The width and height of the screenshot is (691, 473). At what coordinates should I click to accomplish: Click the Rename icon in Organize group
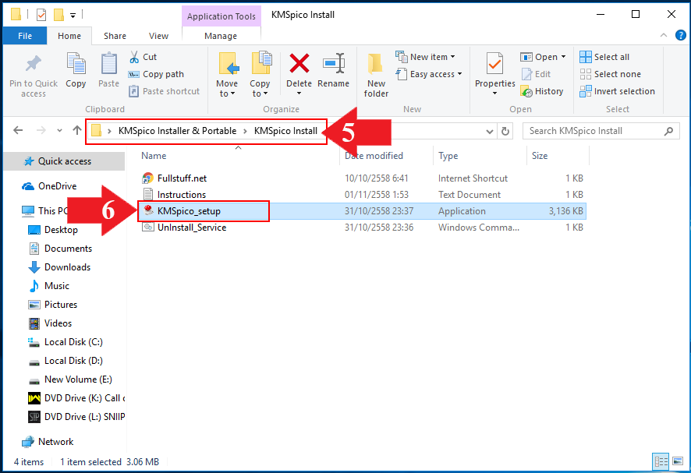point(333,63)
